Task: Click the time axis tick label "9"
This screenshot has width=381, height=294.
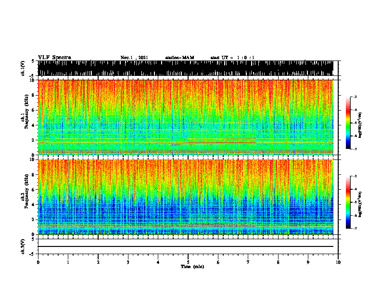Action: pos(308,262)
